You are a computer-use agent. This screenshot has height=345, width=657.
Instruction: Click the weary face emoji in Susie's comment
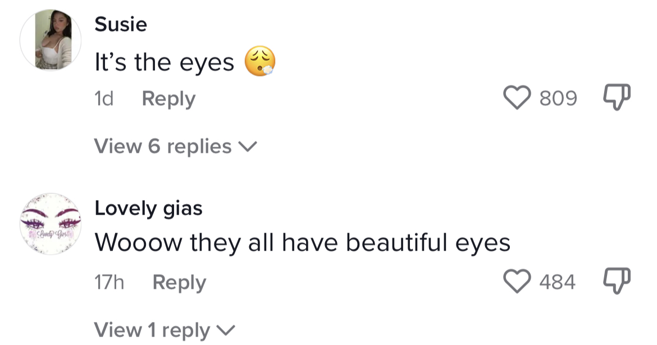point(260,61)
